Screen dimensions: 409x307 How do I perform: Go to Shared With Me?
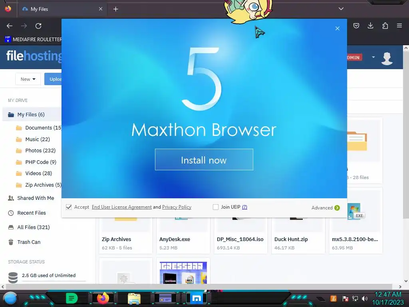point(31,198)
